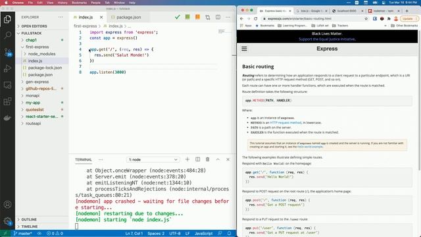
Task: Open the Extensions view
Action: (x=7, y=101)
